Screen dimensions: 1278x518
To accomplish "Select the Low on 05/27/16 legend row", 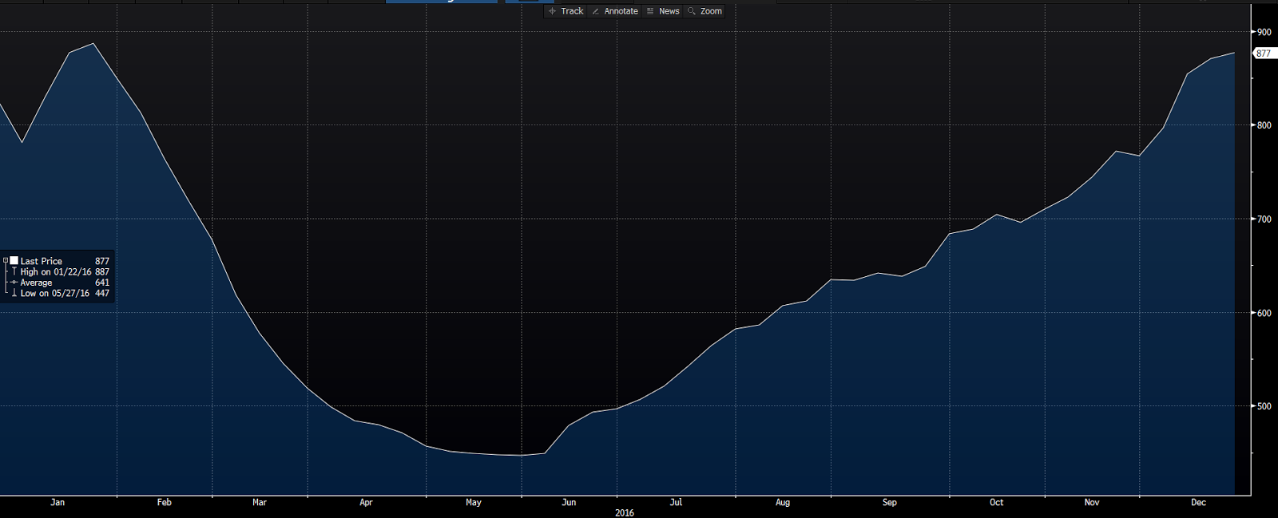I will coord(60,294).
